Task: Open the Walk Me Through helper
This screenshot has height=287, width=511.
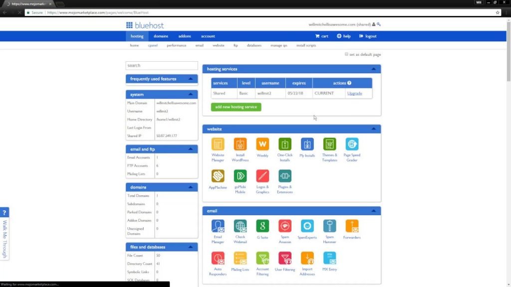Action: 4,233
